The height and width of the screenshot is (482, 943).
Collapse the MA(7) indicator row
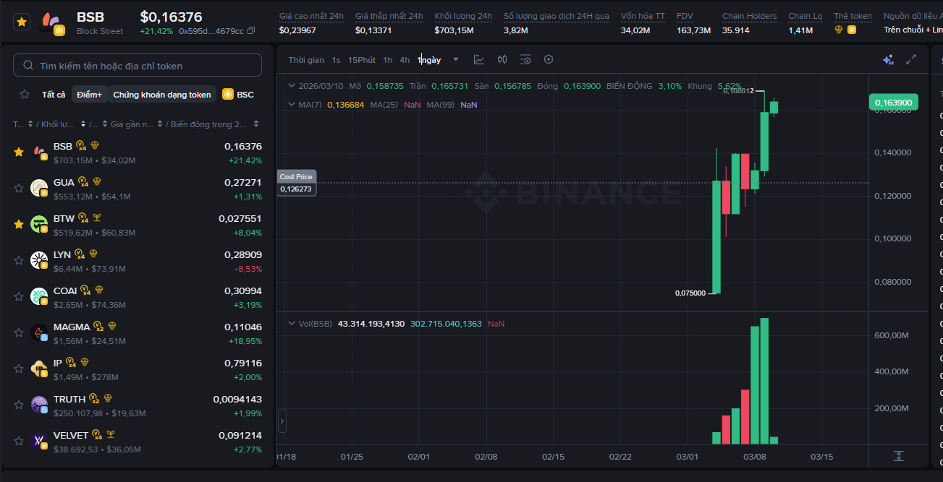292,104
